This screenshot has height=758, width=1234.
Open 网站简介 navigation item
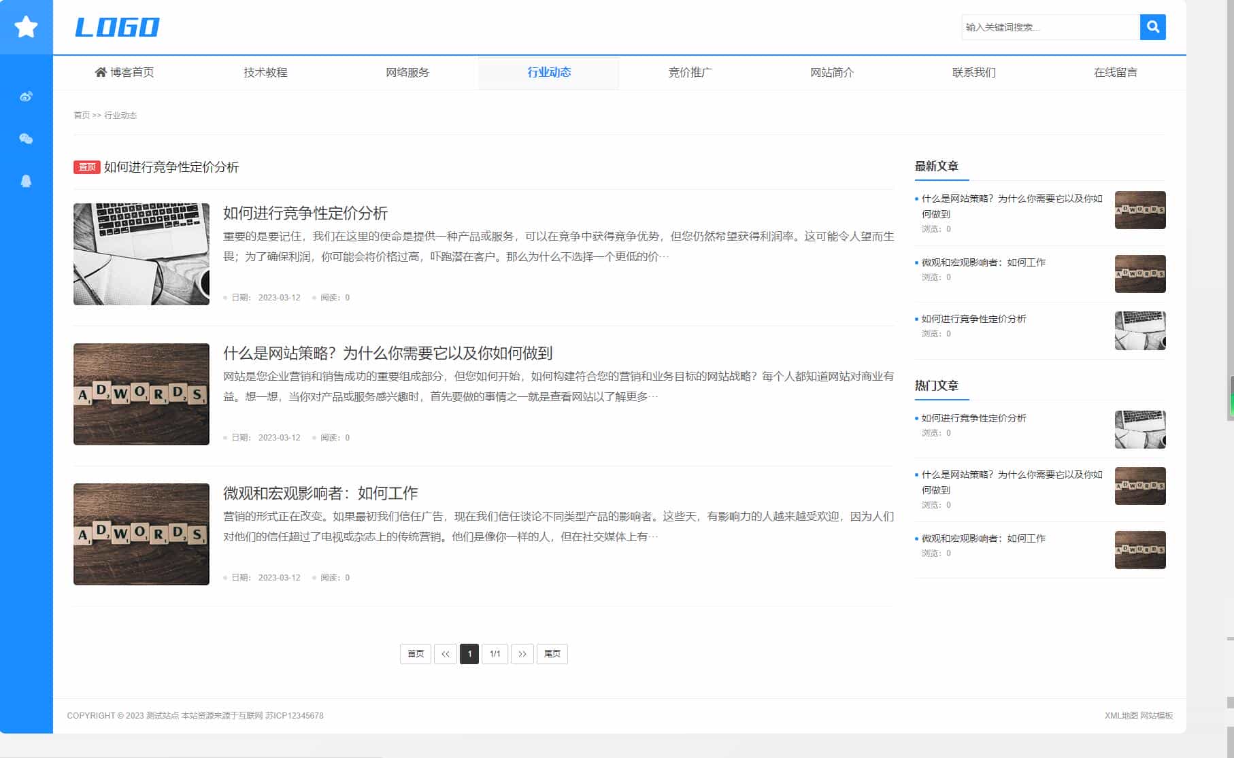[832, 72]
